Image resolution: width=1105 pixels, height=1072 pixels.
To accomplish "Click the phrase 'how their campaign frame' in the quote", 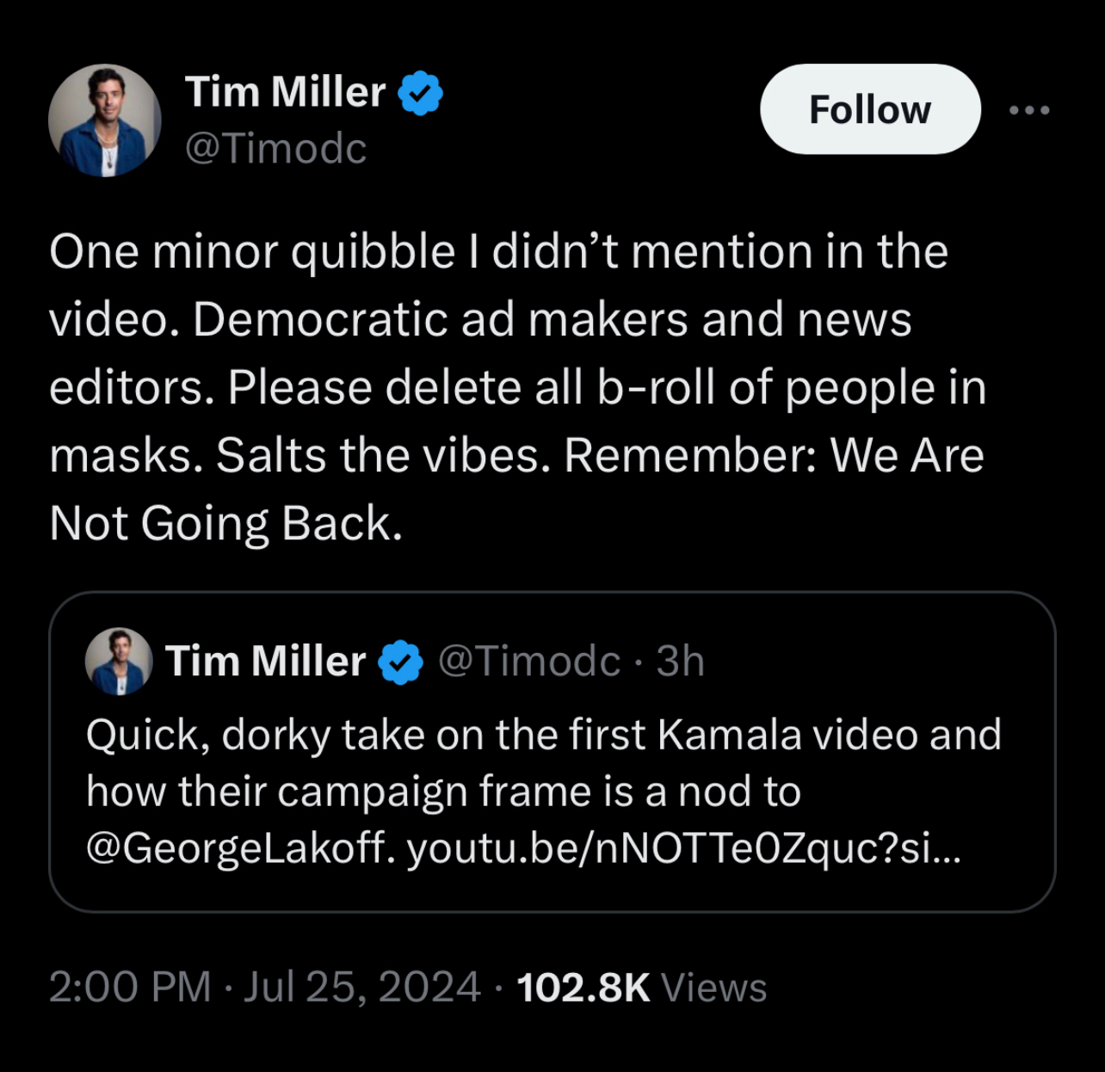I will pyautogui.click(x=338, y=792).
